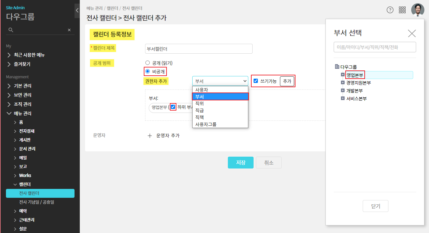Collapse the sidebar with the arrow icon

pyautogui.click(x=77, y=10)
